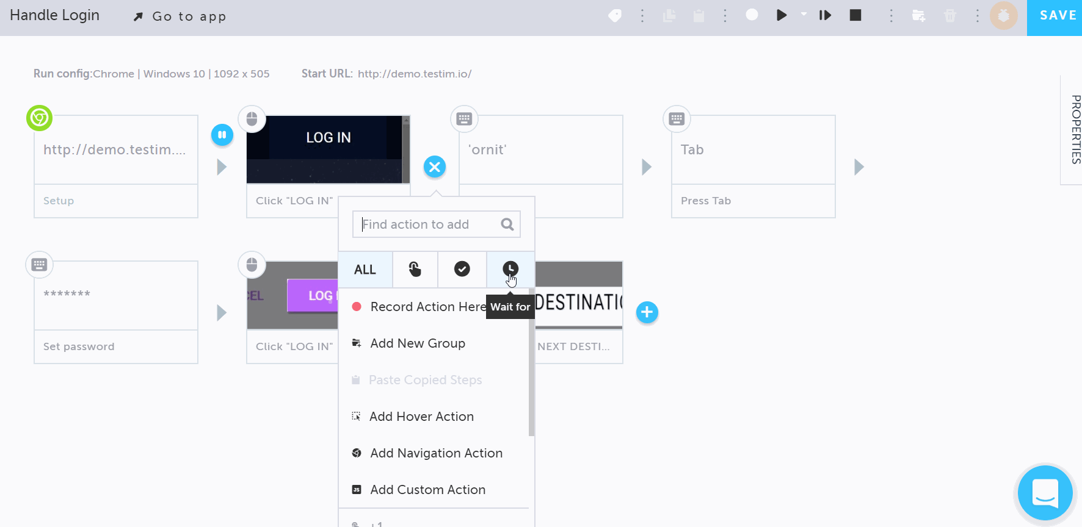
Task: Select the 'ornit' text step
Action: (541, 150)
